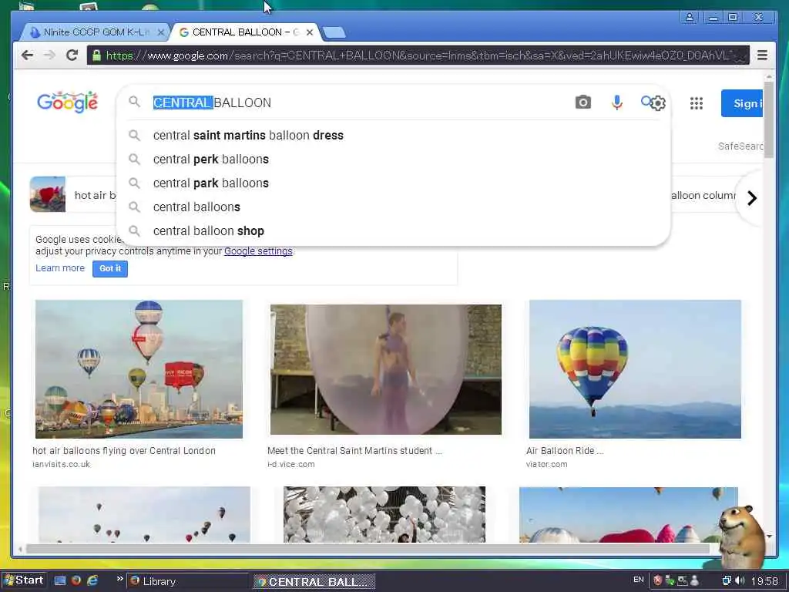The image size is (789, 592).
Task: Open the Central Saint Martins student image
Action: [386, 369]
